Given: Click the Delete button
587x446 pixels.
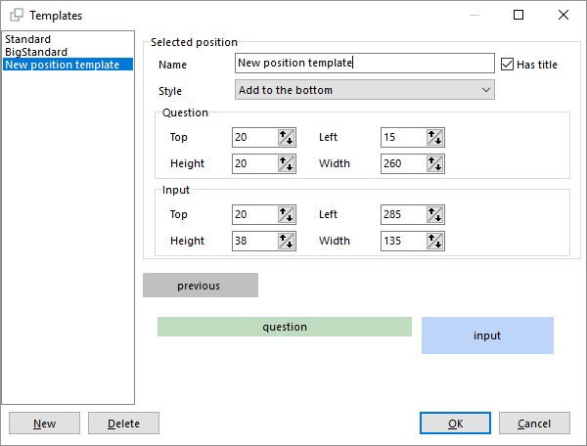Looking at the screenshot, I should pos(123,424).
